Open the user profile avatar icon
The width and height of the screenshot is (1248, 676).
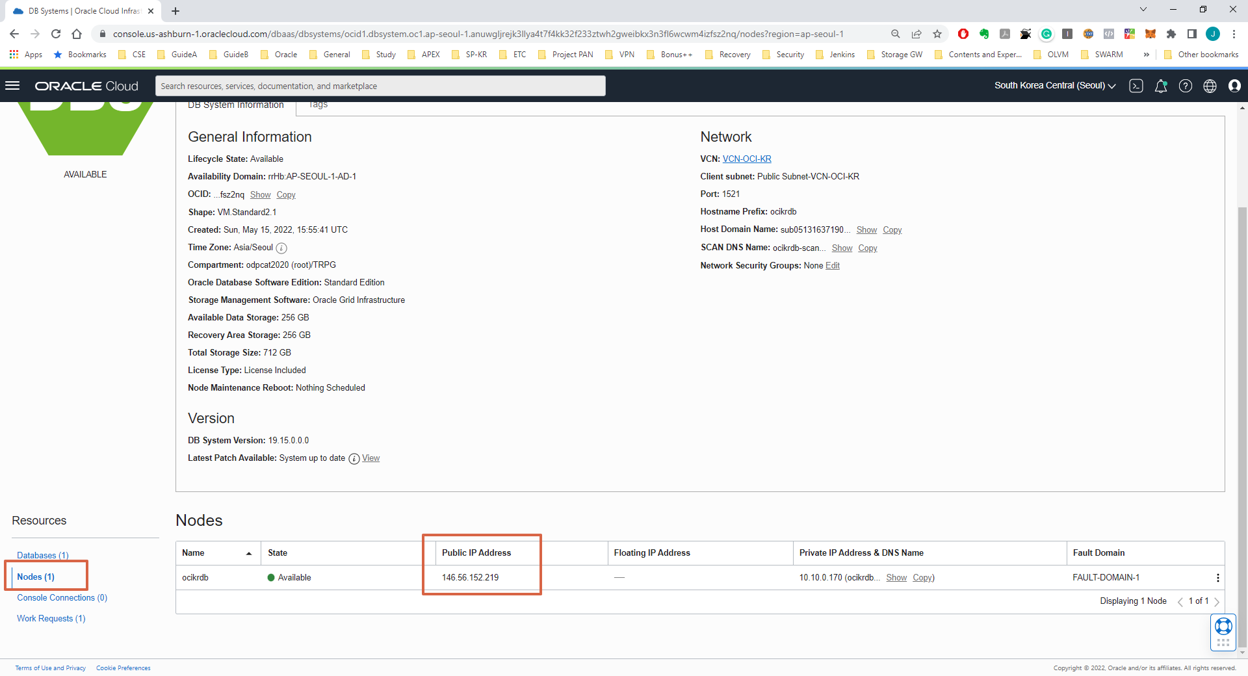coord(1234,86)
